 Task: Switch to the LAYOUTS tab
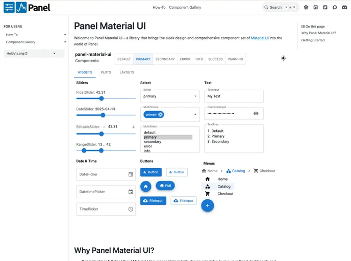pyautogui.click(x=127, y=72)
